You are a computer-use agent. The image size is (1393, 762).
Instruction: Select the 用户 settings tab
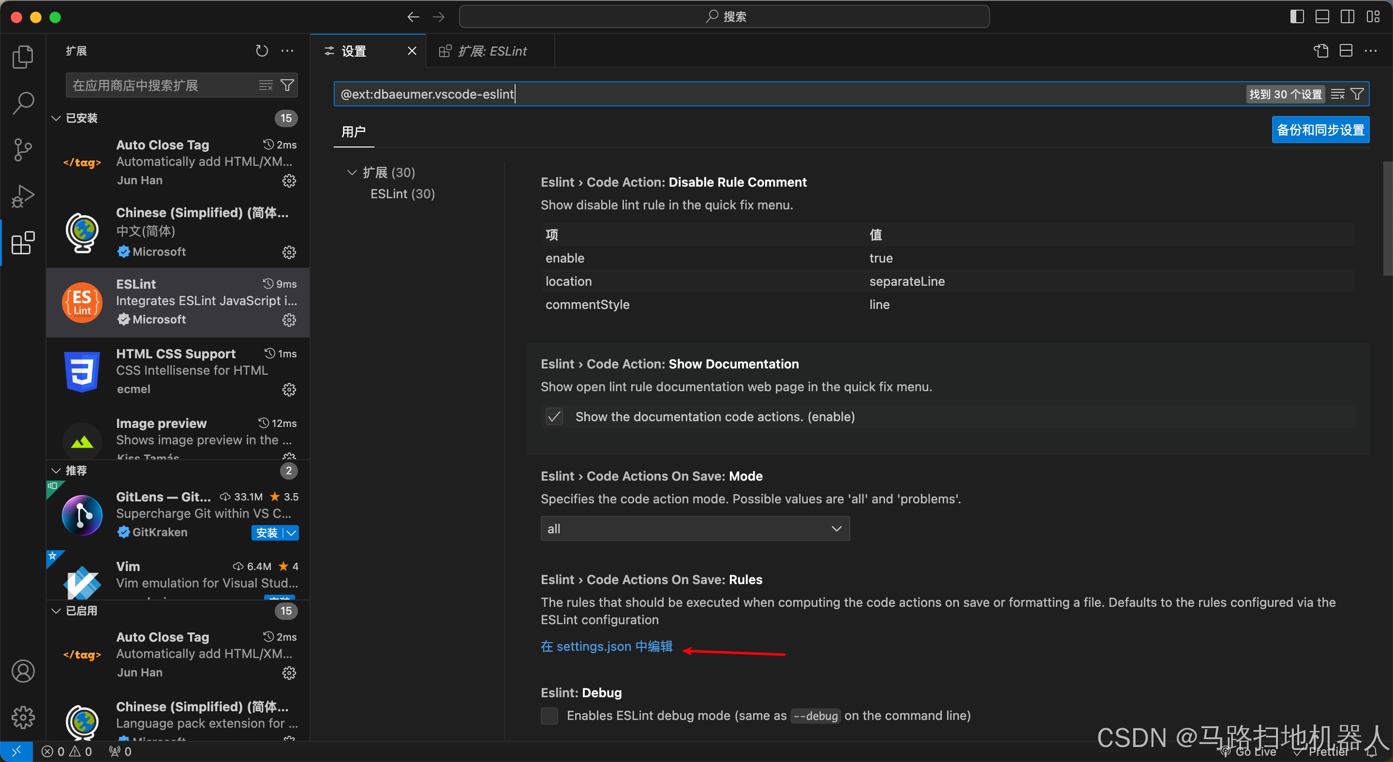[354, 132]
